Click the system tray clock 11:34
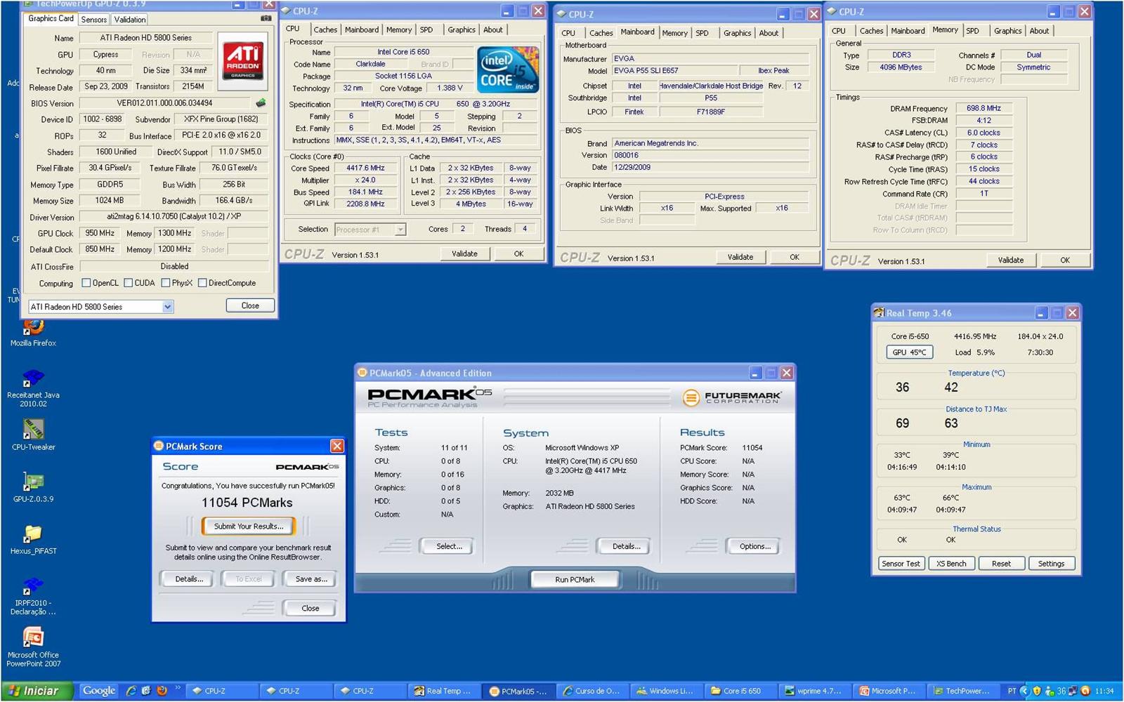The image size is (1124, 702). tap(1104, 691)
